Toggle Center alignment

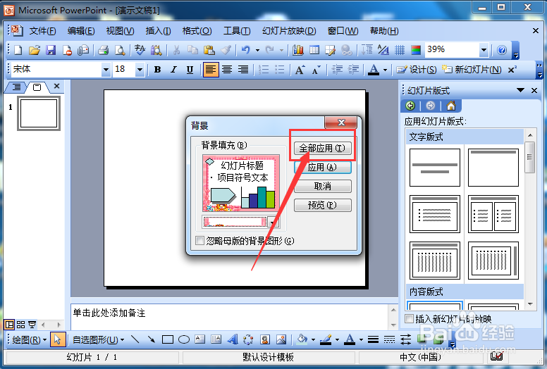pos(227,70)
